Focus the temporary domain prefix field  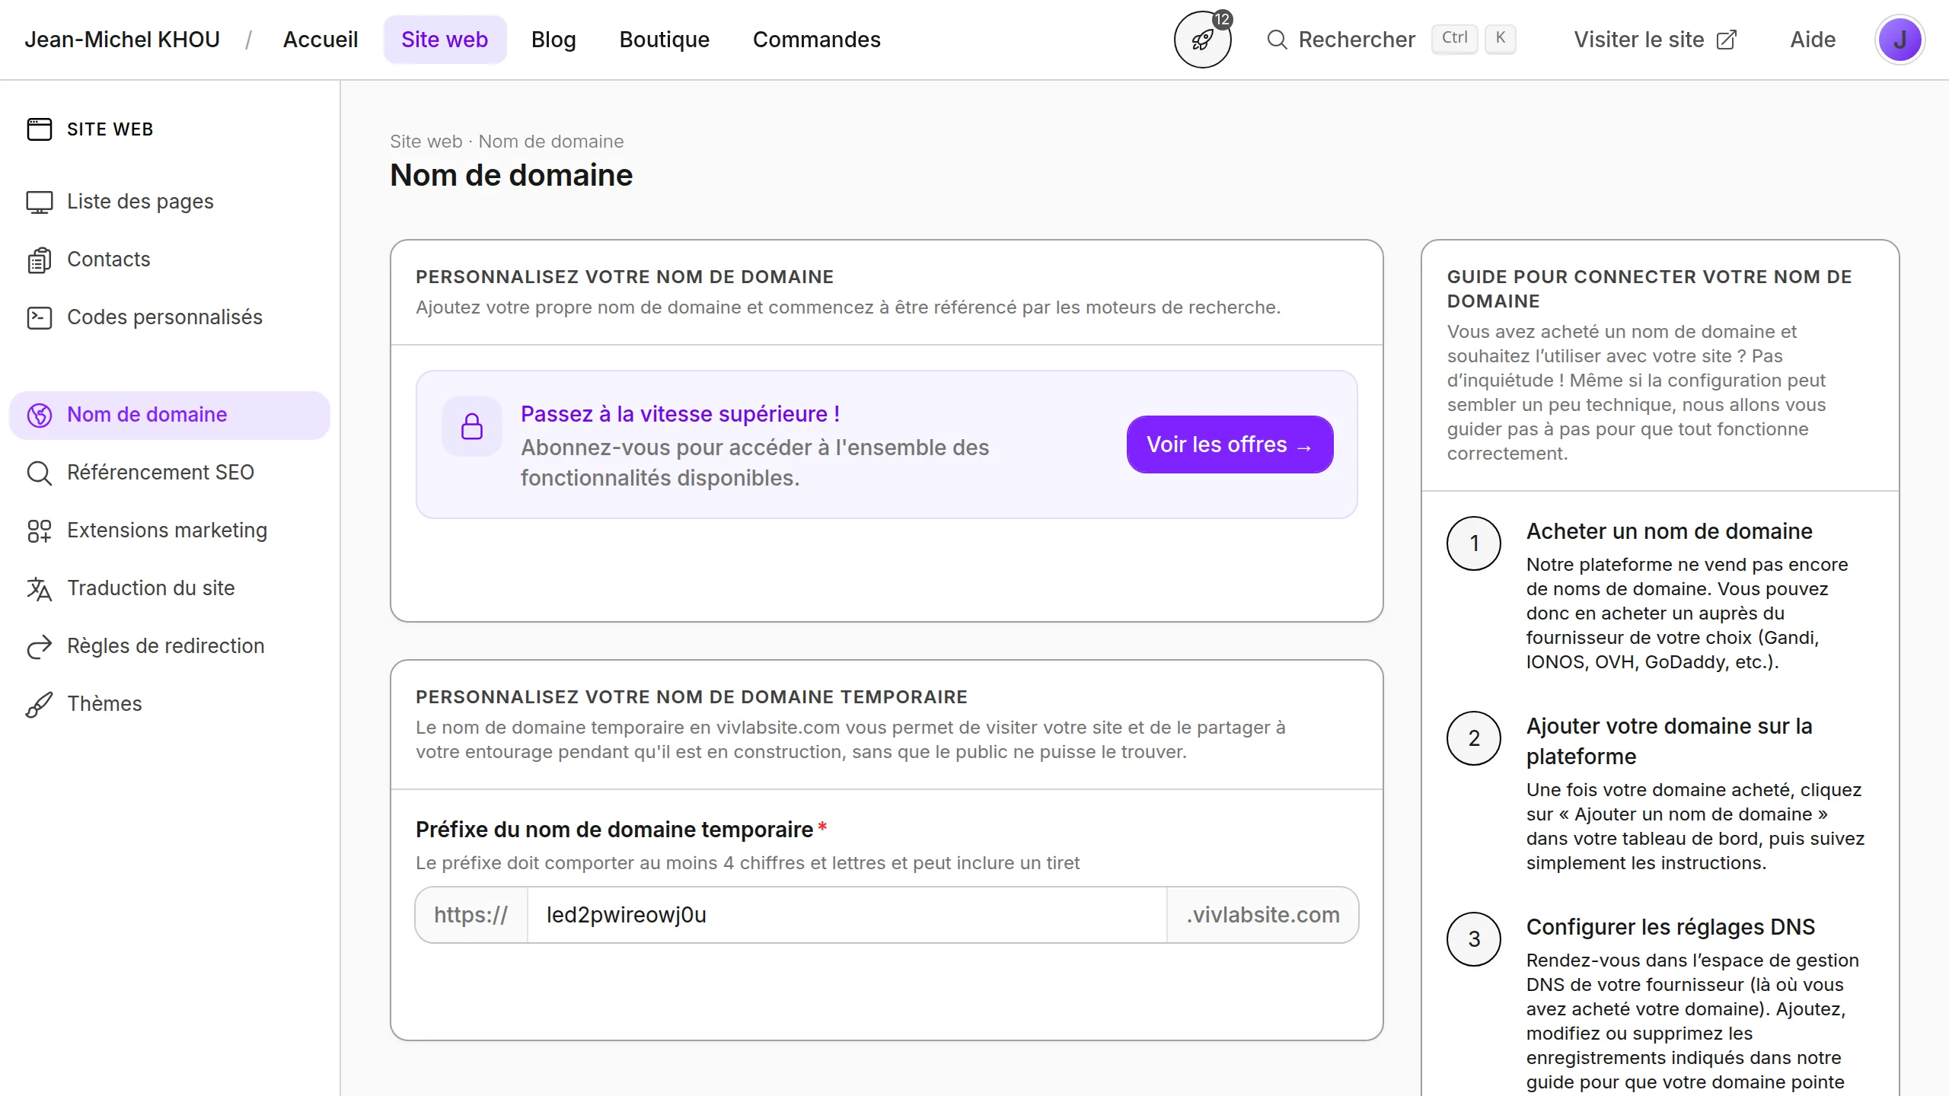(x=847, y=915)
